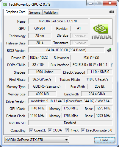The height and width of the screenshot is (147, 119).
Task: Click the Shaders field 1664 Unified
Action: 45,72
